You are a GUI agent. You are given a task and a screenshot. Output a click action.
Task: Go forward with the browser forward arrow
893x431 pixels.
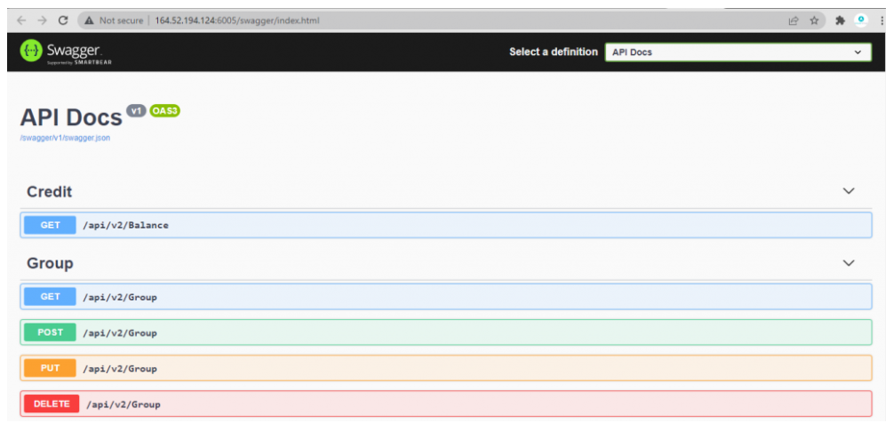(42, 20)
